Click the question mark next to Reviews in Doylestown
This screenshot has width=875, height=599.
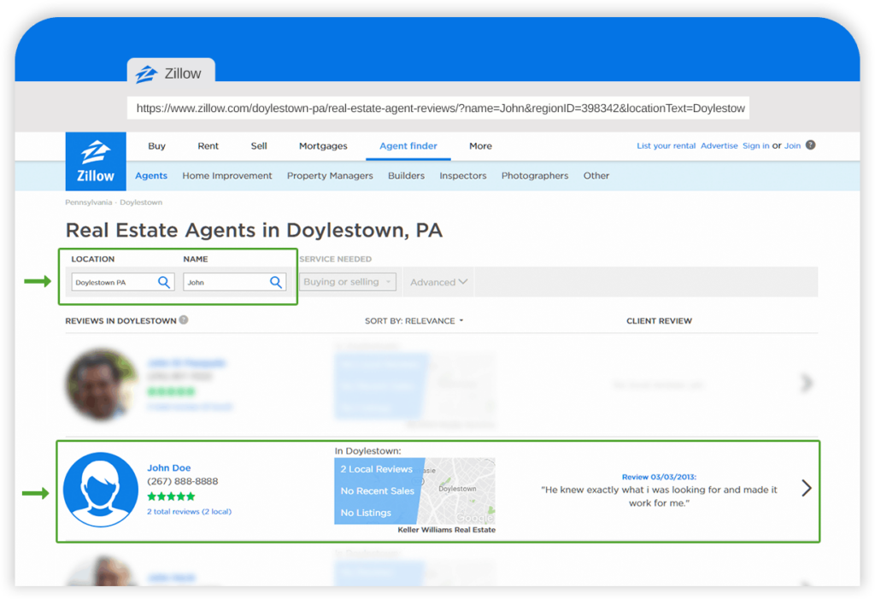tap(185, 320)
